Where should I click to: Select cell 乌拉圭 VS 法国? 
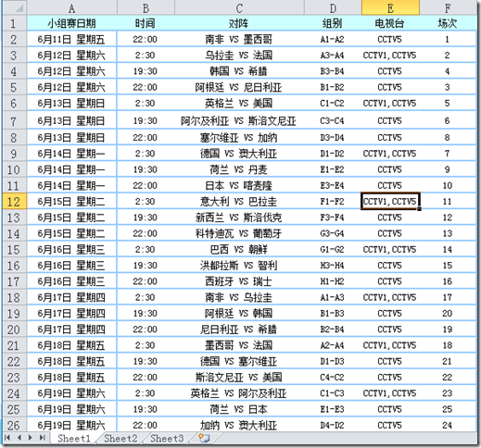click(239, 56)
